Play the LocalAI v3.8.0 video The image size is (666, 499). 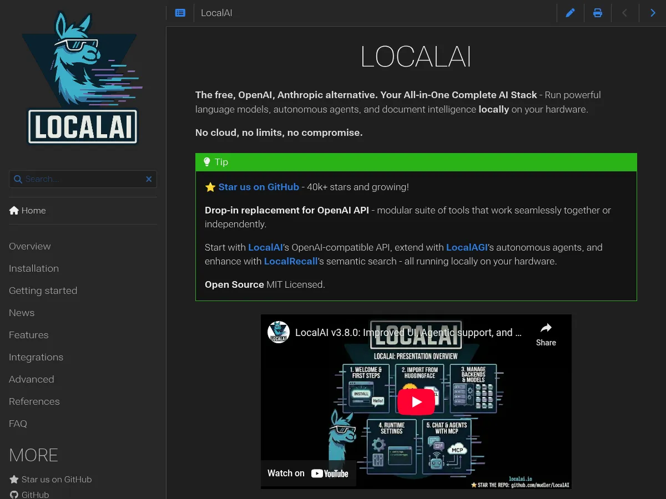(416, 401)
